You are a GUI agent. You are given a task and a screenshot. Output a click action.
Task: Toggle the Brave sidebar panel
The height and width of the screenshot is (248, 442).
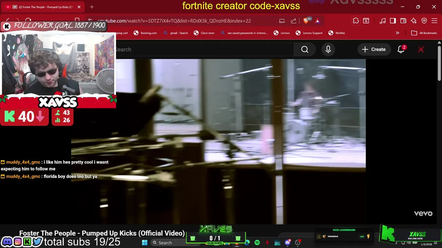pos(393,21)
